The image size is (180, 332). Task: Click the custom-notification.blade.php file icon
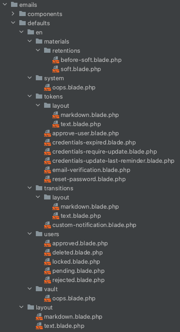(47, 225)
